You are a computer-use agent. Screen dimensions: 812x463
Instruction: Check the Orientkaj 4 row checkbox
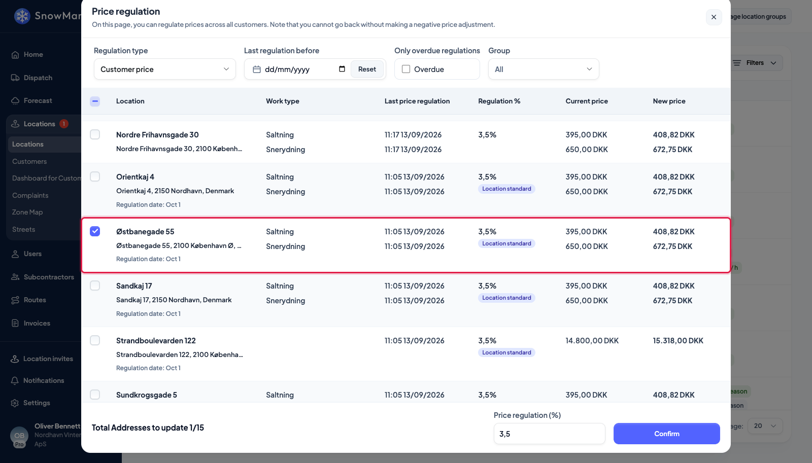(95, 176)
